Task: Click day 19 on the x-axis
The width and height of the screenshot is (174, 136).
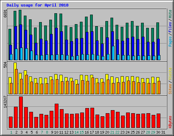Action: click(x=102, y=132)
